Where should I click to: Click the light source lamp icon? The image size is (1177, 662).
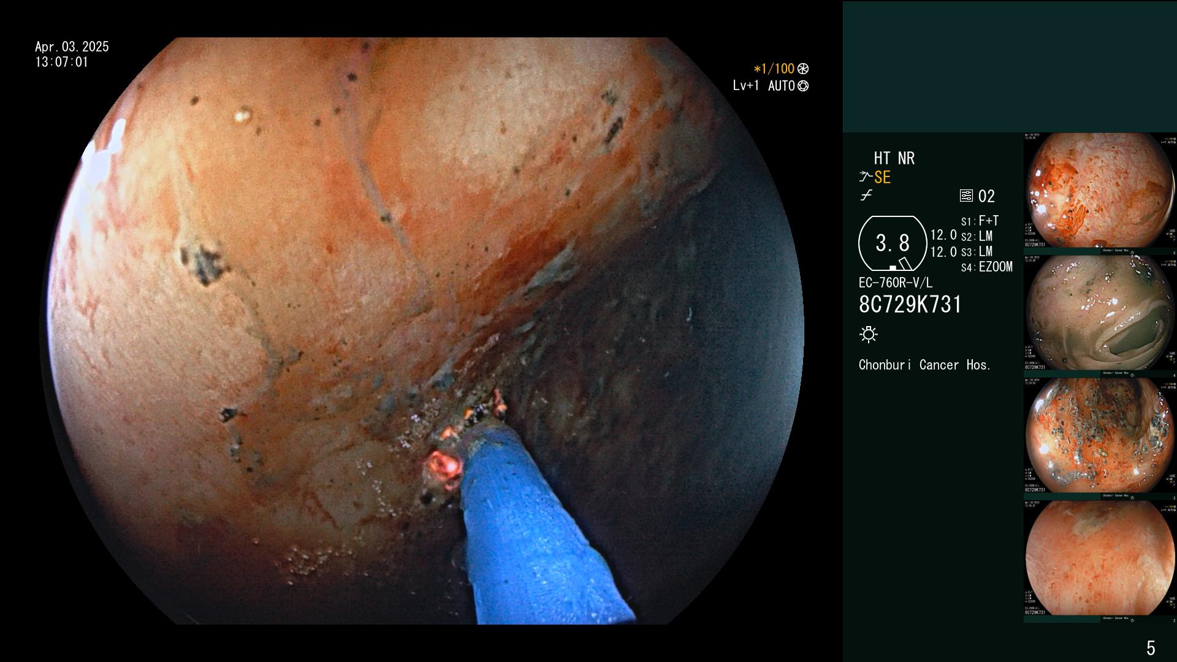(869, 335)
